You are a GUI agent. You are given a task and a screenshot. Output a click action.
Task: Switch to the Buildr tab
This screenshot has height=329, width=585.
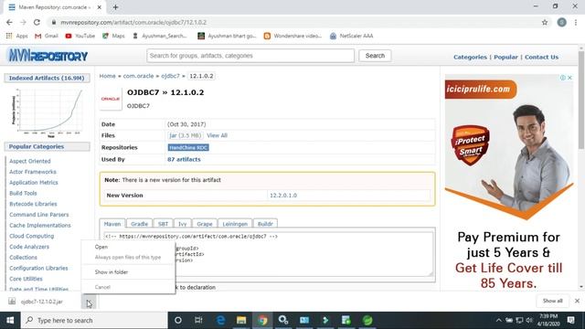click(265, 224)
